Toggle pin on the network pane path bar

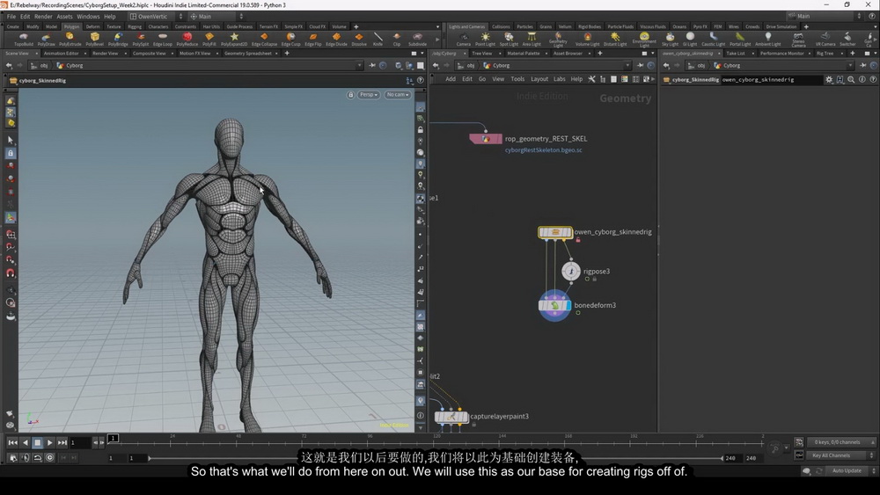[640, 66]
